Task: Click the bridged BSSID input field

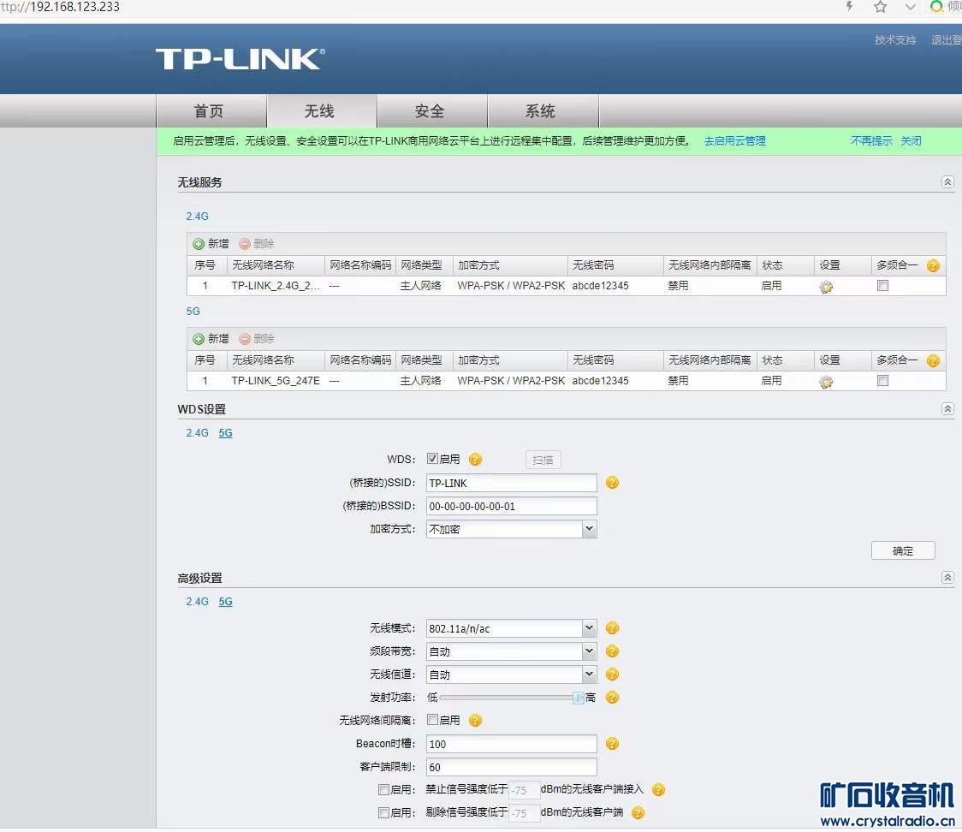Action: [511, 506]
